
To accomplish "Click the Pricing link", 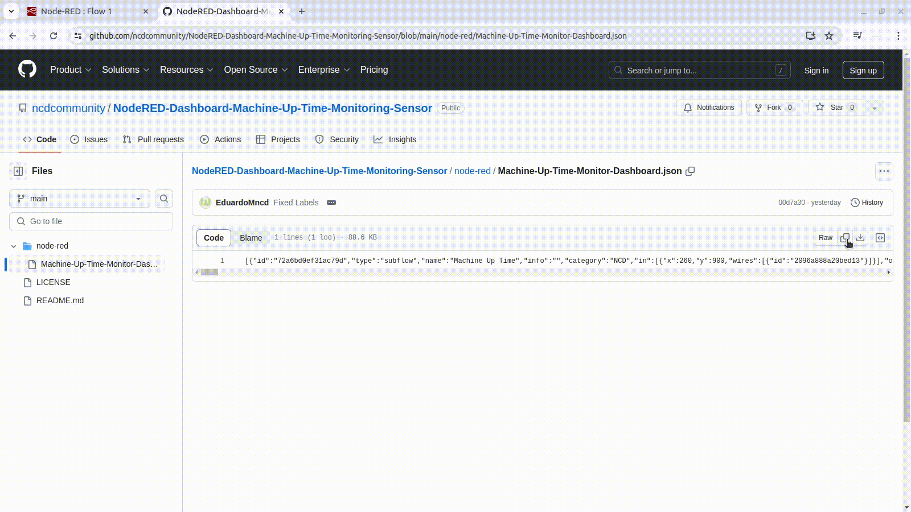I will coord(374,69).
